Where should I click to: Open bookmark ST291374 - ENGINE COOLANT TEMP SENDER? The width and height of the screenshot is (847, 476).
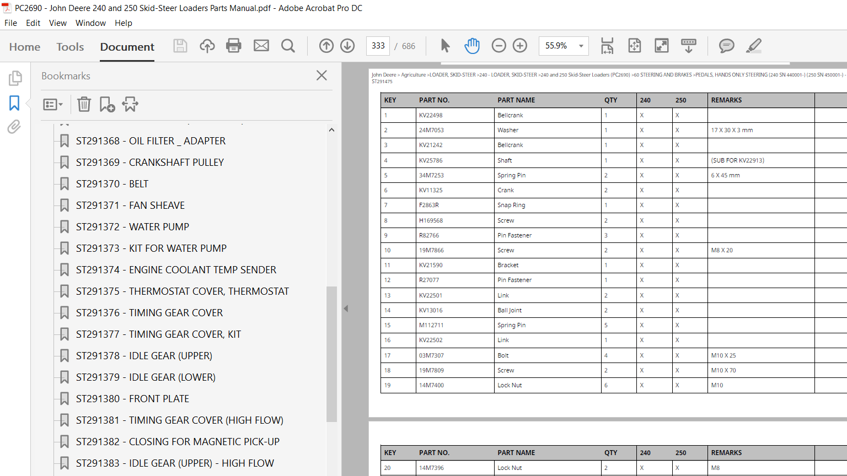point(176,270)
